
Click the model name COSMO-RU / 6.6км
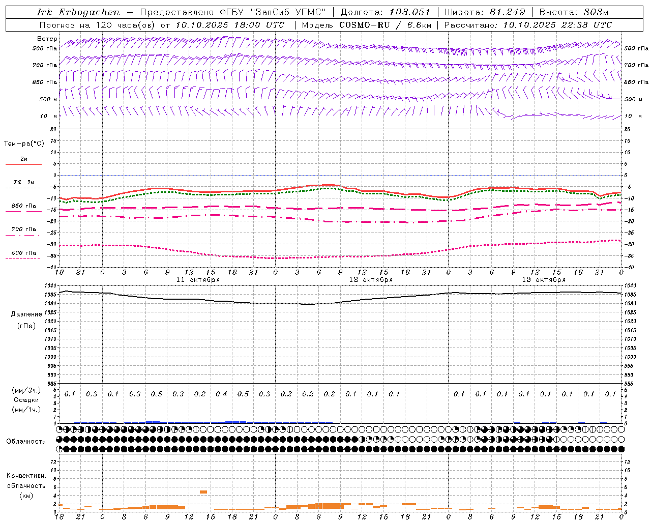click(x=385, y=25)
